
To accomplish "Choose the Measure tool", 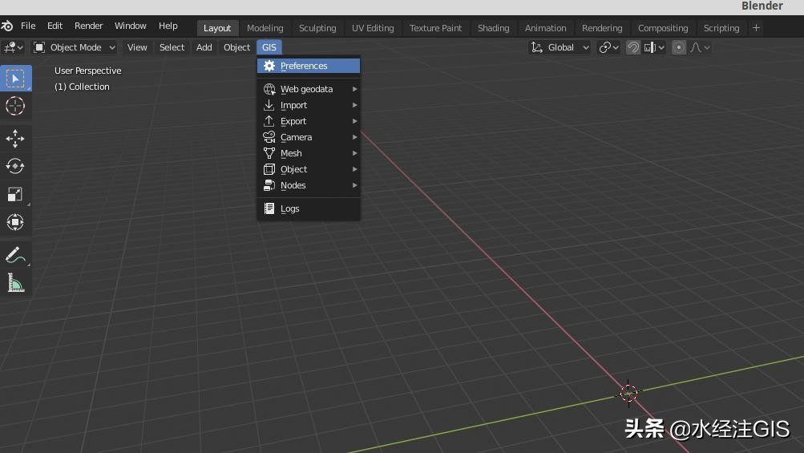I will point(15,282).
